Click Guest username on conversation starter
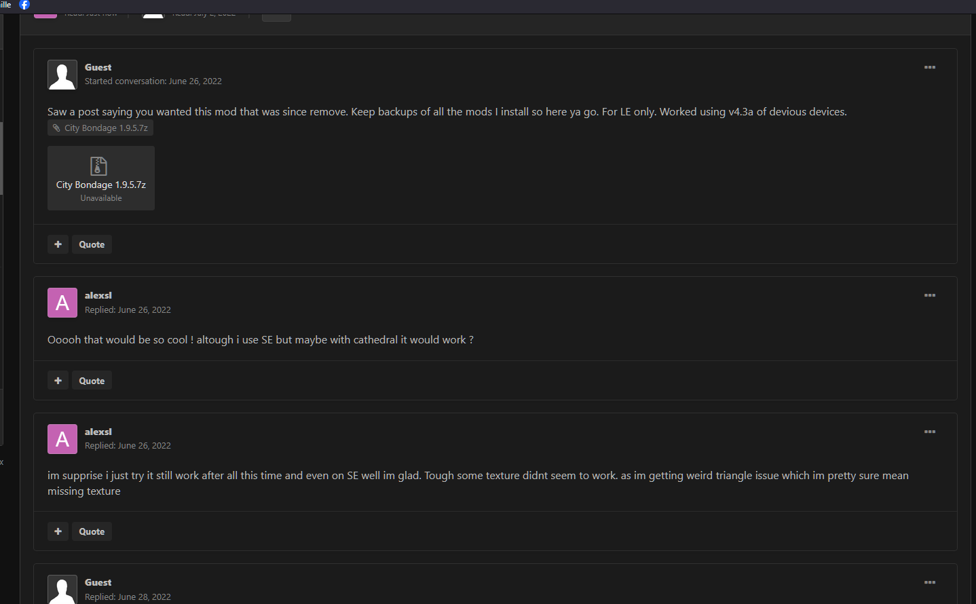Screen dimensions: 976x604 (98, 67)
